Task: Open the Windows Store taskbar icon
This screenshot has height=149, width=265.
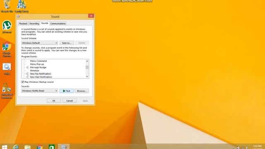Action: tap(52, 147)
